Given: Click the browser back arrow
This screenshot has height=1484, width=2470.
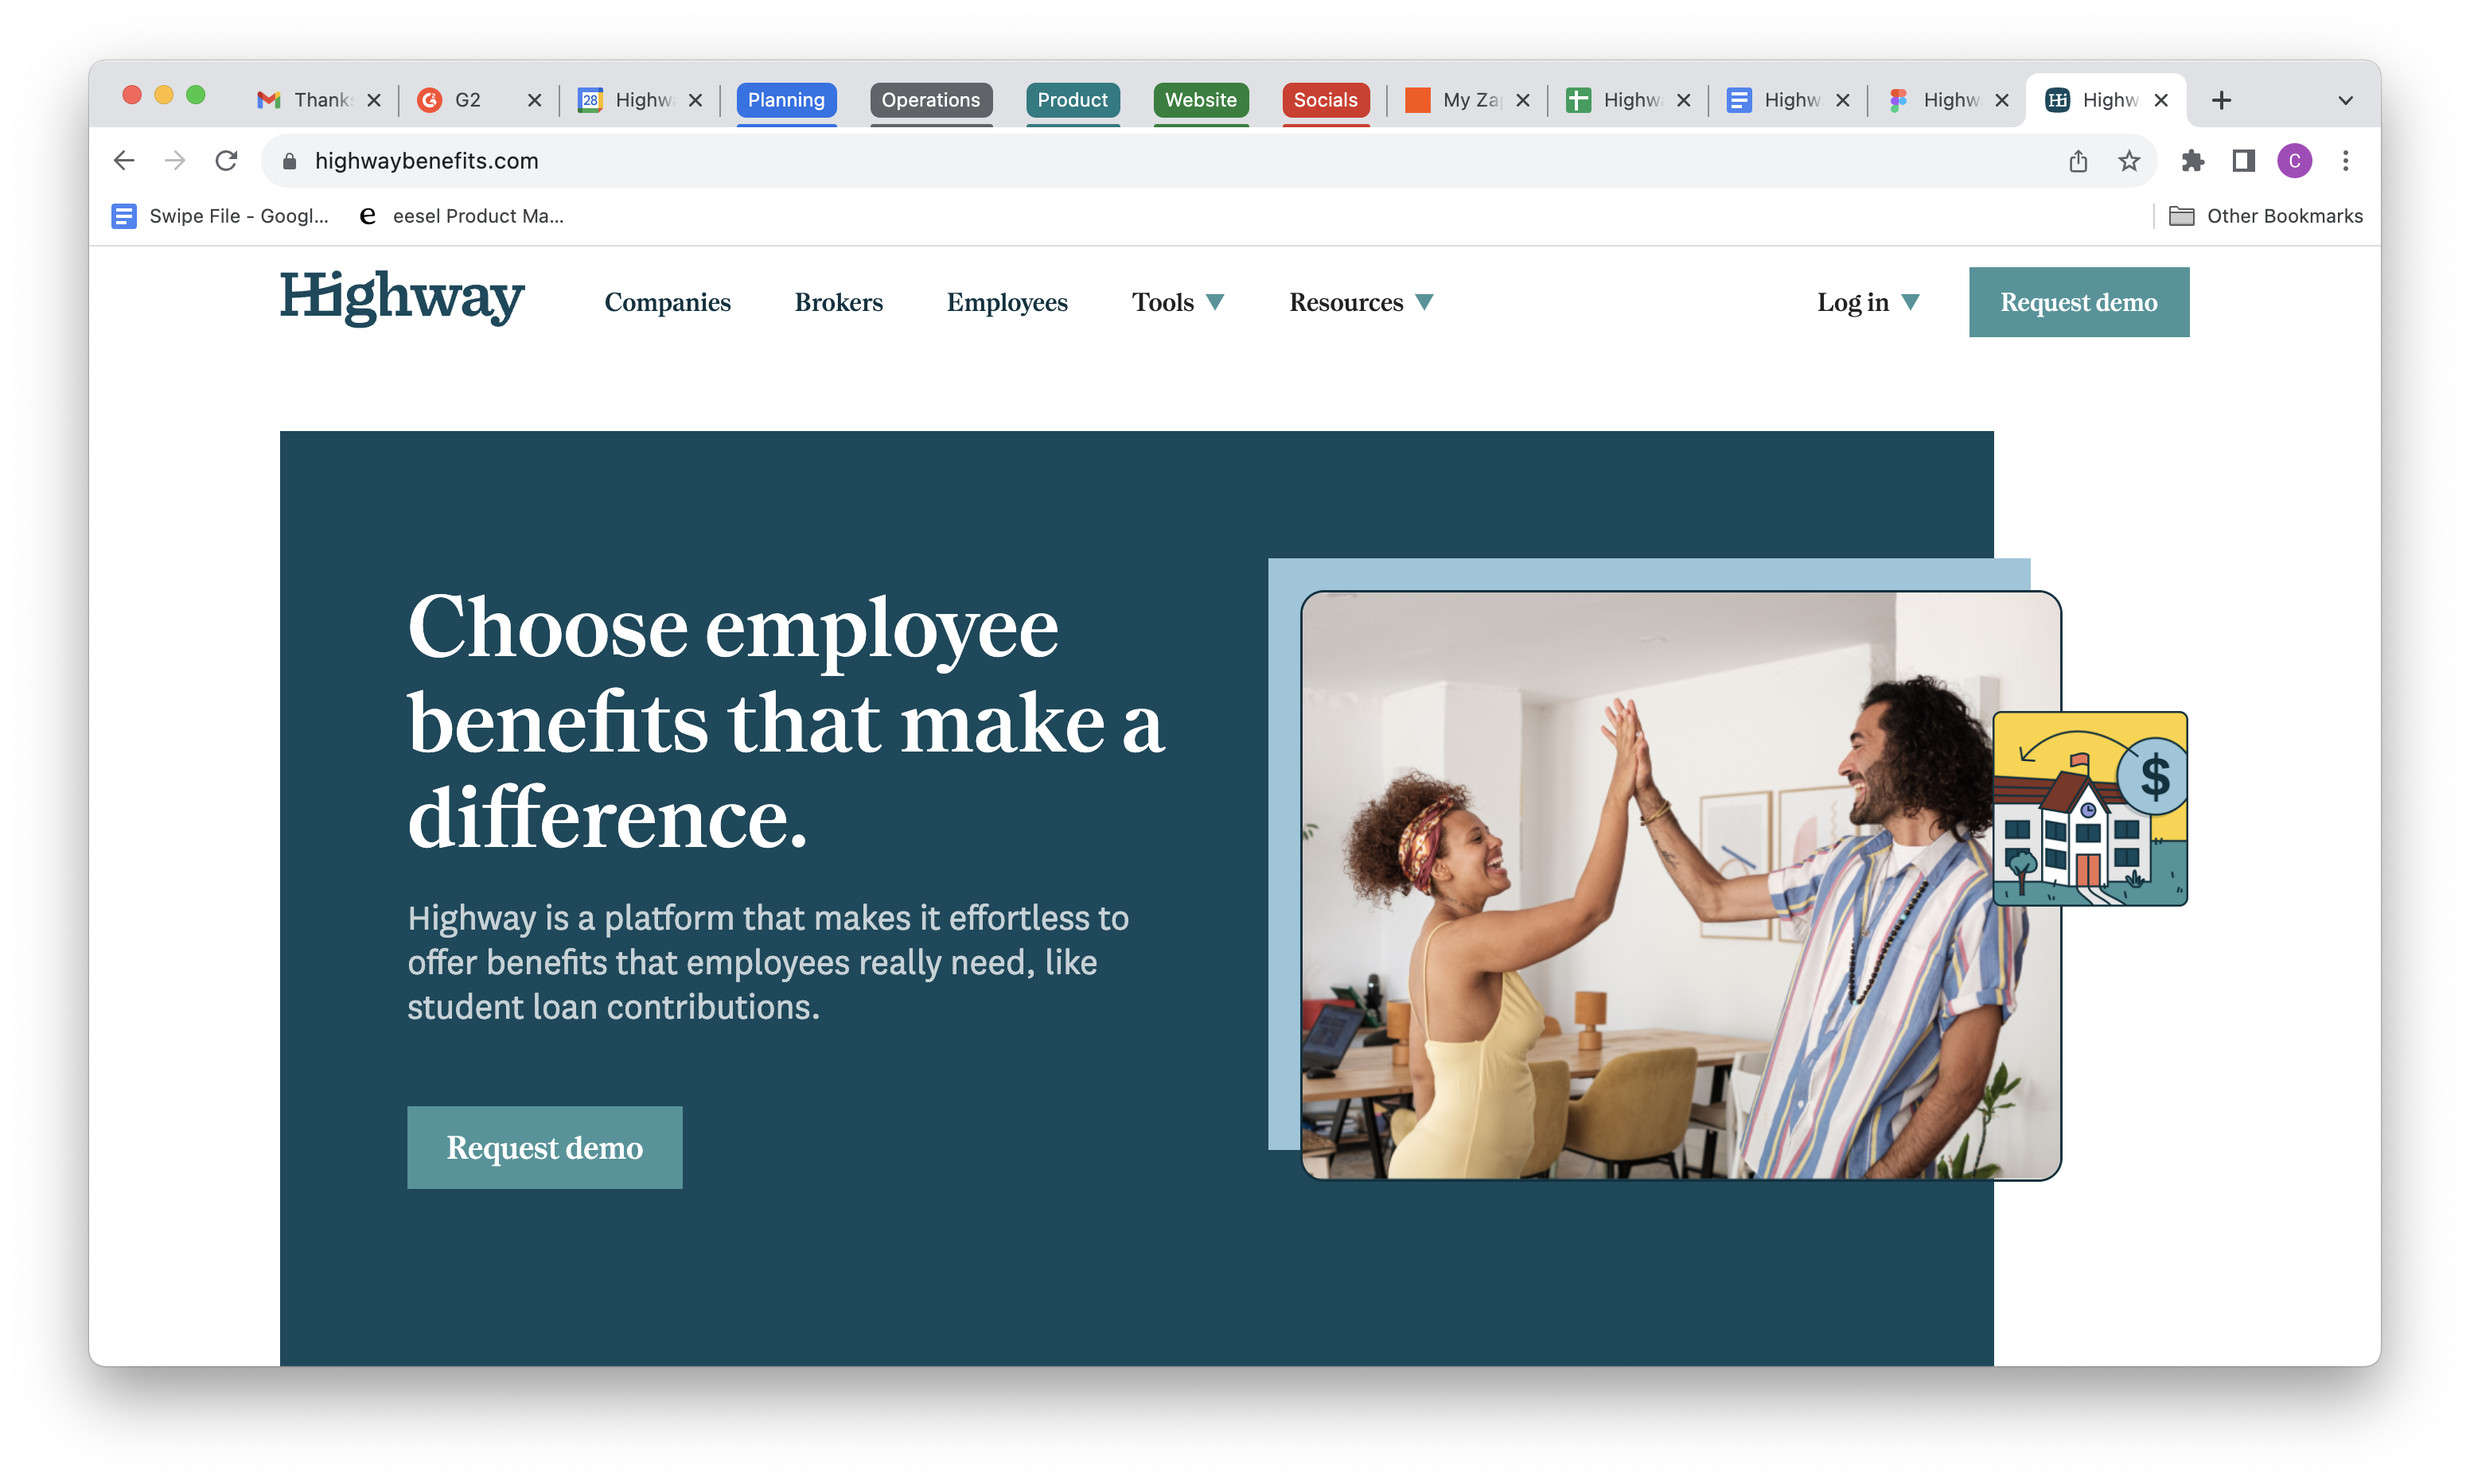Looking at the screenshot, I should coord(124,160).
